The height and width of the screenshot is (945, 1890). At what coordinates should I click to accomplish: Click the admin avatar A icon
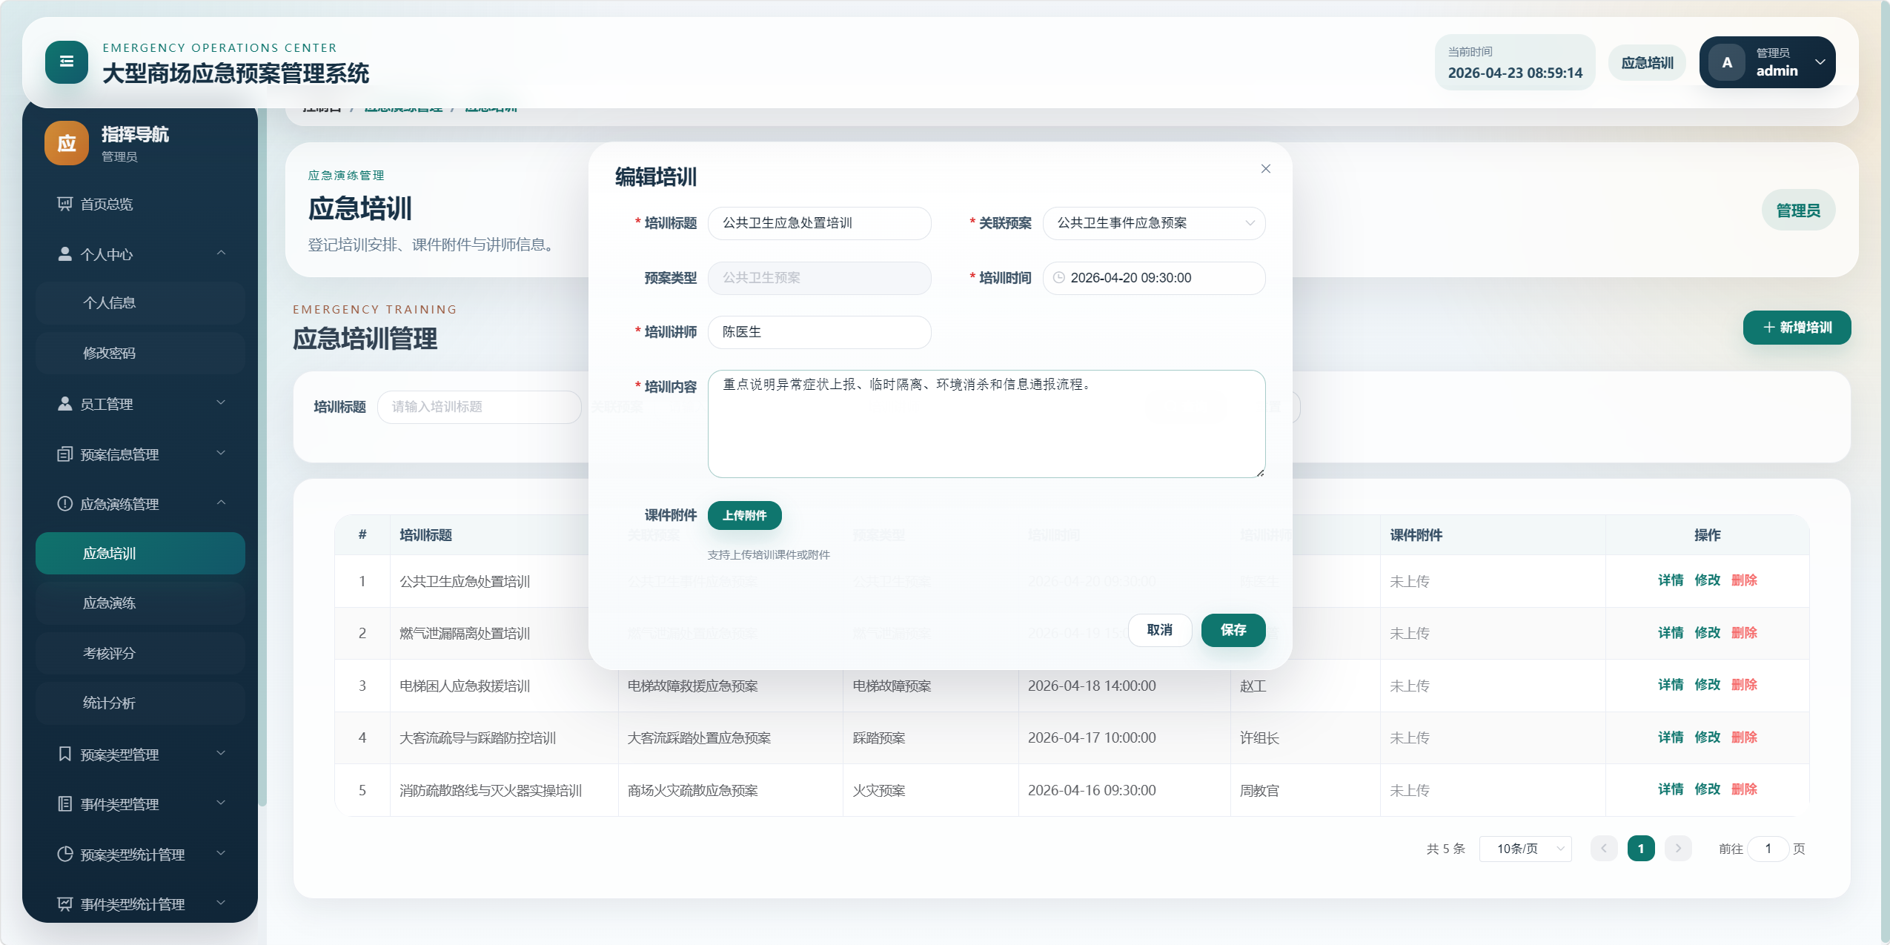coord(1727,62)
